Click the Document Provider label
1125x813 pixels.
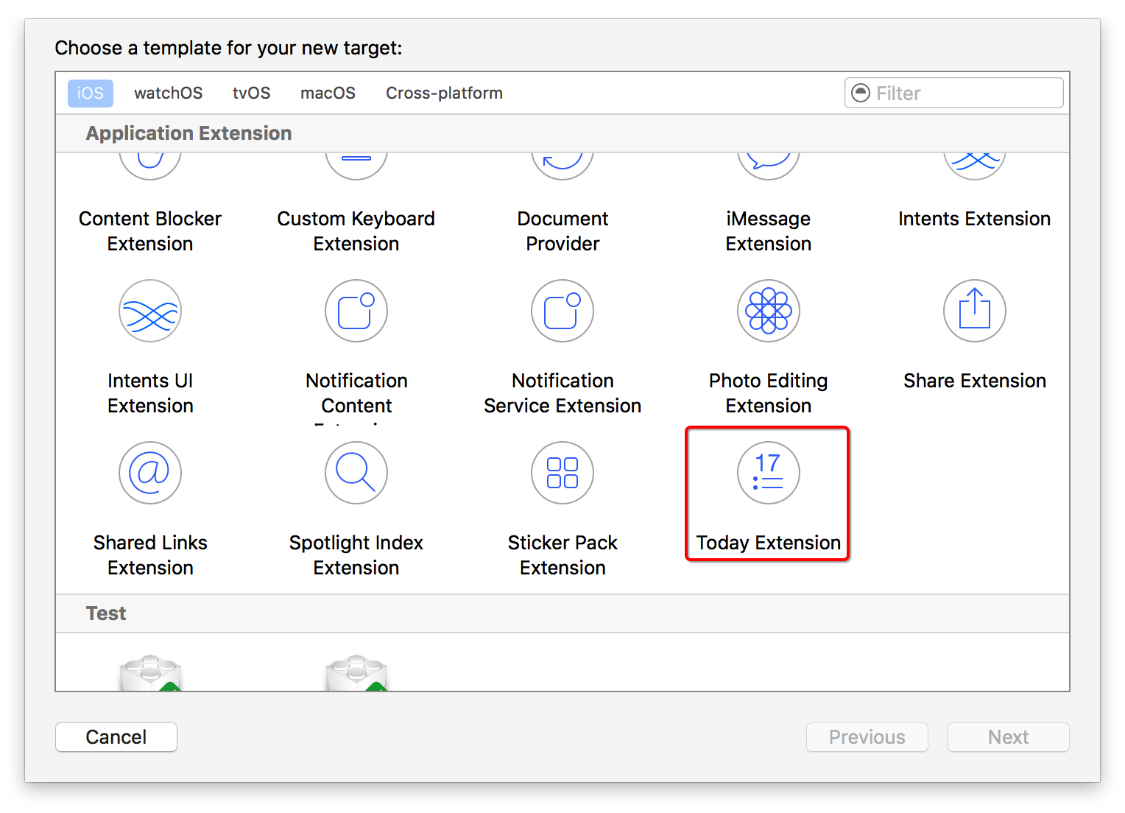[562, 231]
